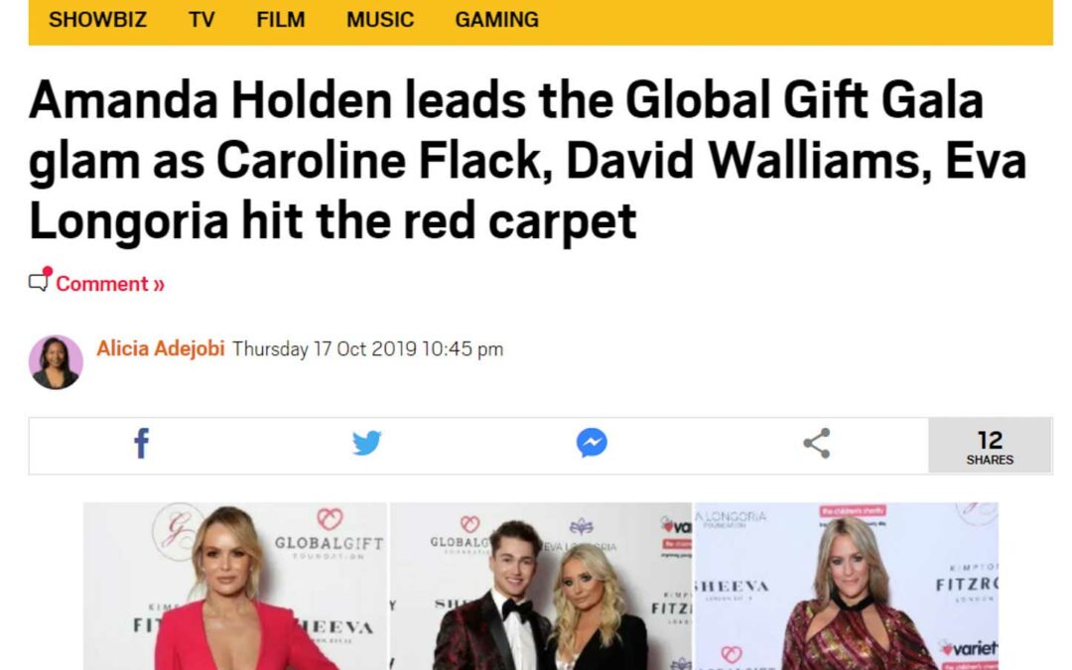This screenshot has height=670, width=1072.
Task: View Alicia Adejobi's author page
Action: [161, 348]
